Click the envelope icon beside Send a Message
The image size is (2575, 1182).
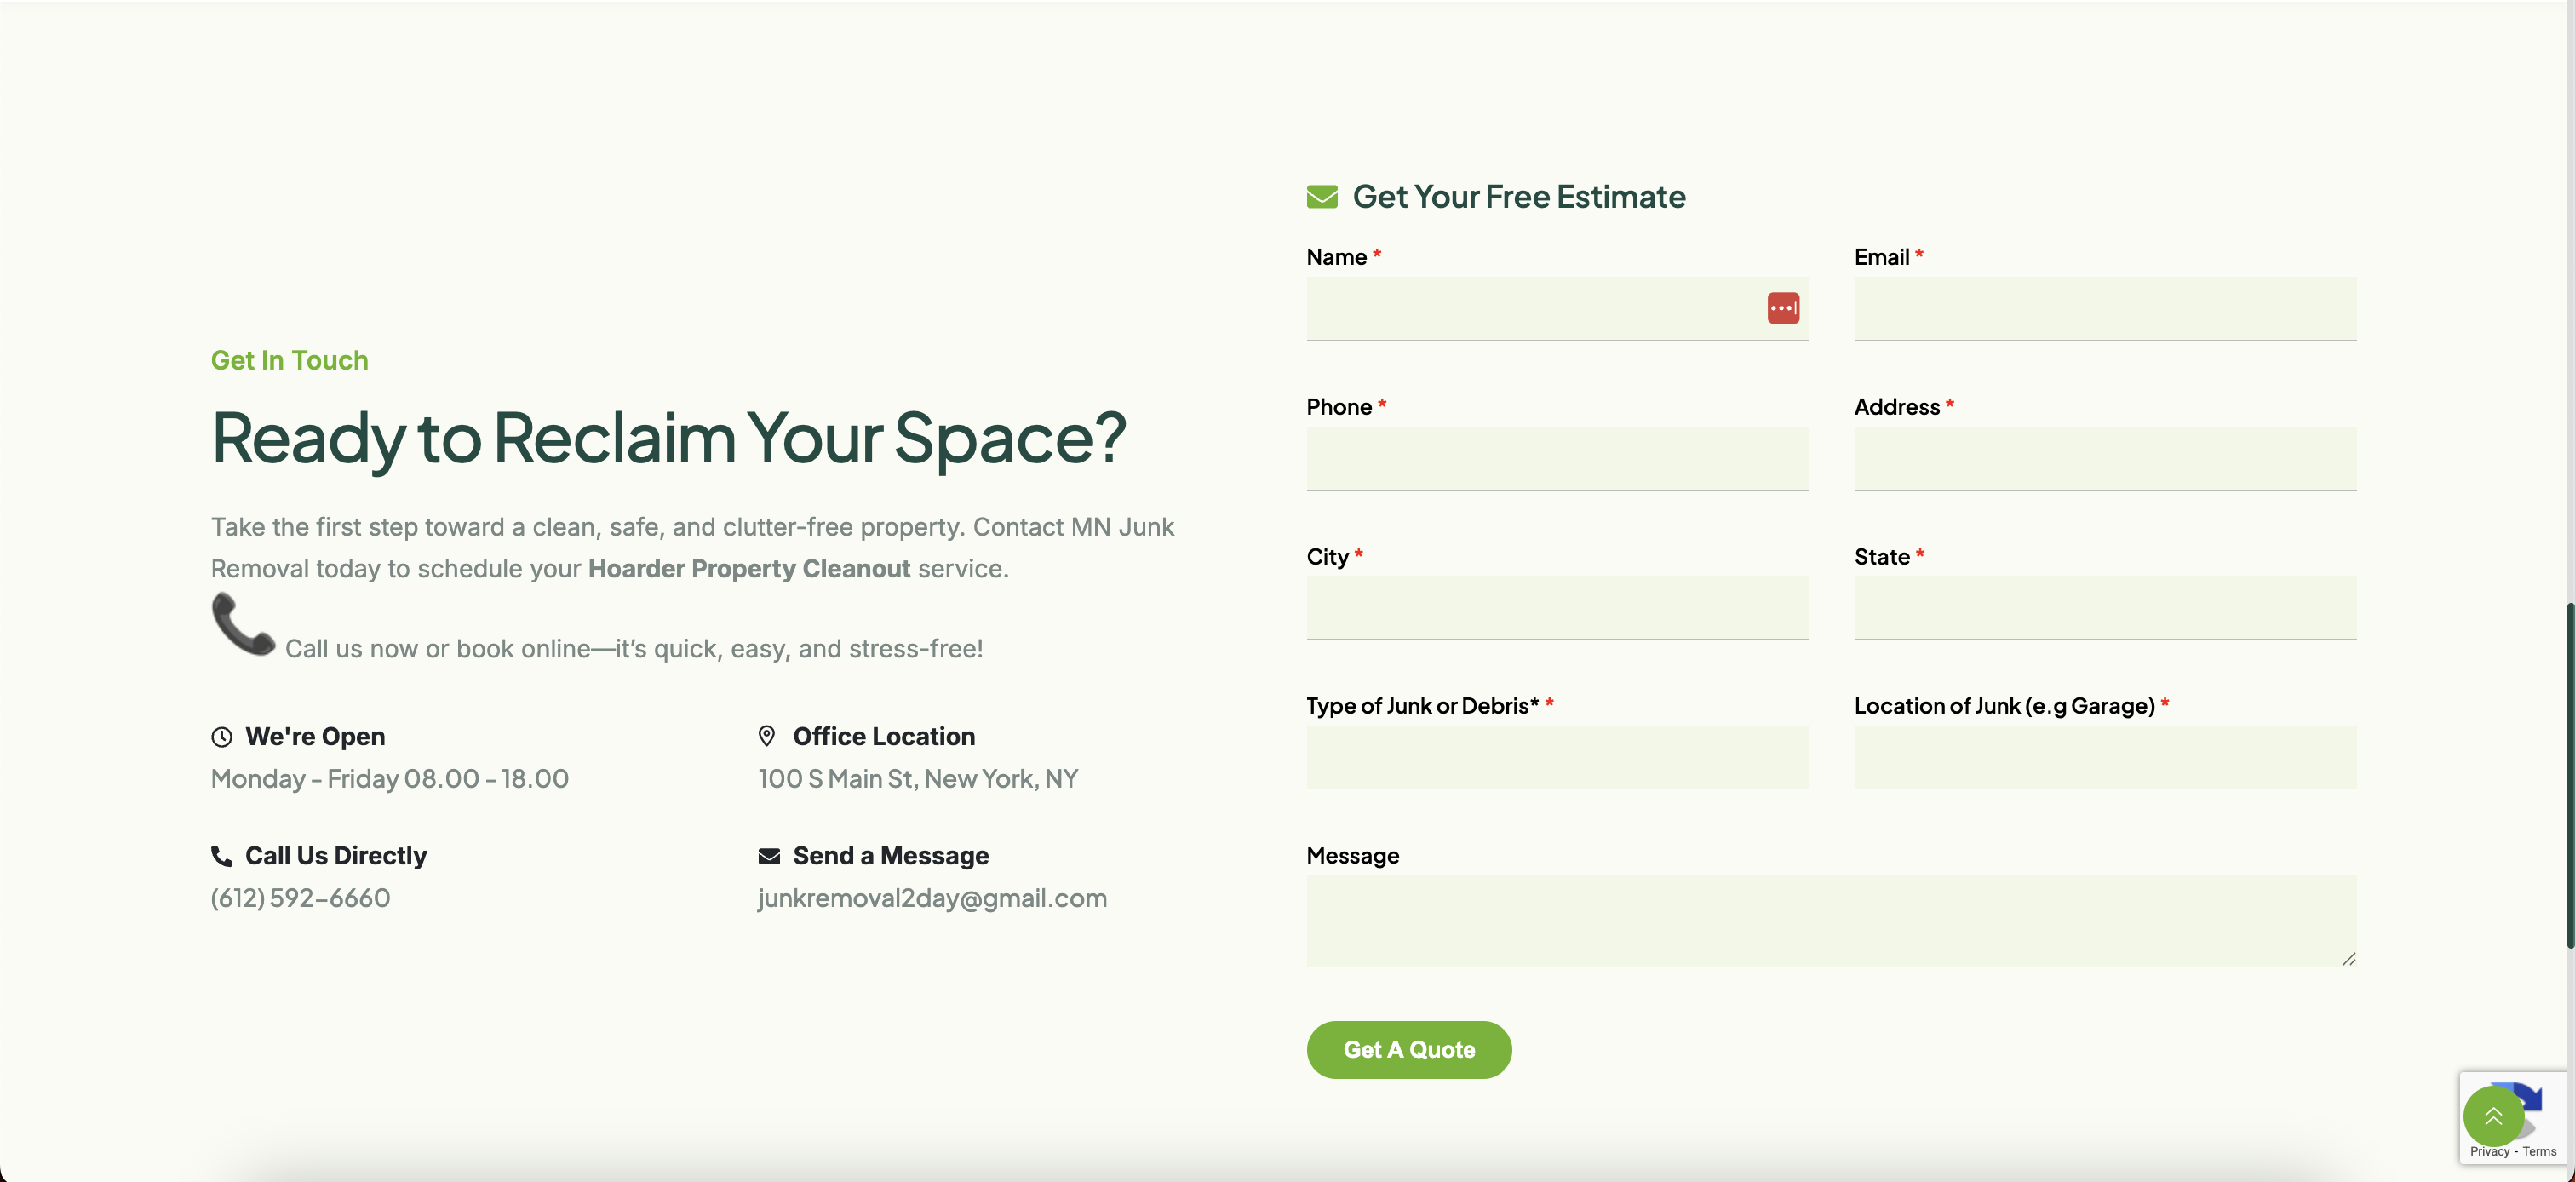[769, 856]
